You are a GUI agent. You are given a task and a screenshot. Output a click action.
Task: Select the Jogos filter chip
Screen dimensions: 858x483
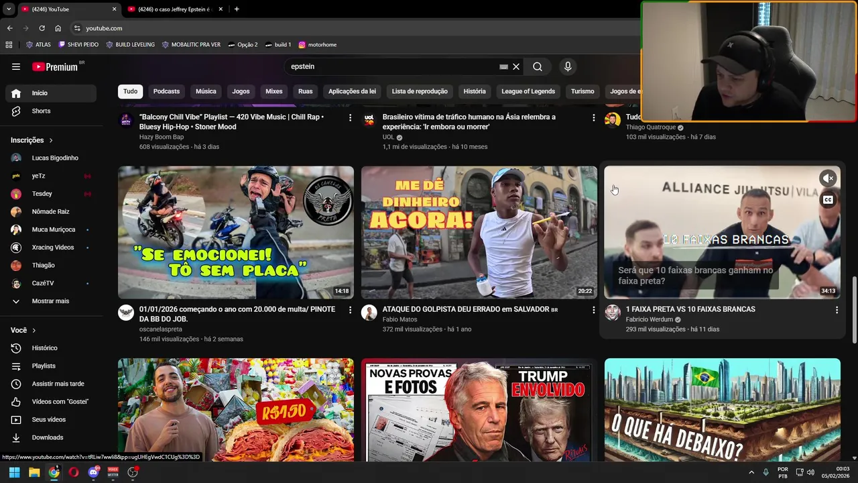click(x=241, y=91)
